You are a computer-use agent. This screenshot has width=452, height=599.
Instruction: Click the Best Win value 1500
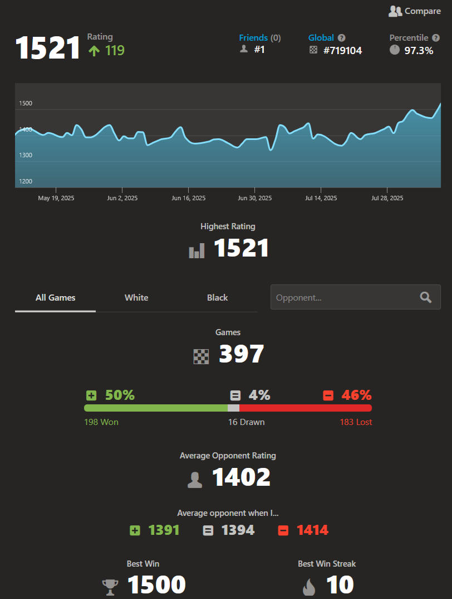[x=156, y=584]
